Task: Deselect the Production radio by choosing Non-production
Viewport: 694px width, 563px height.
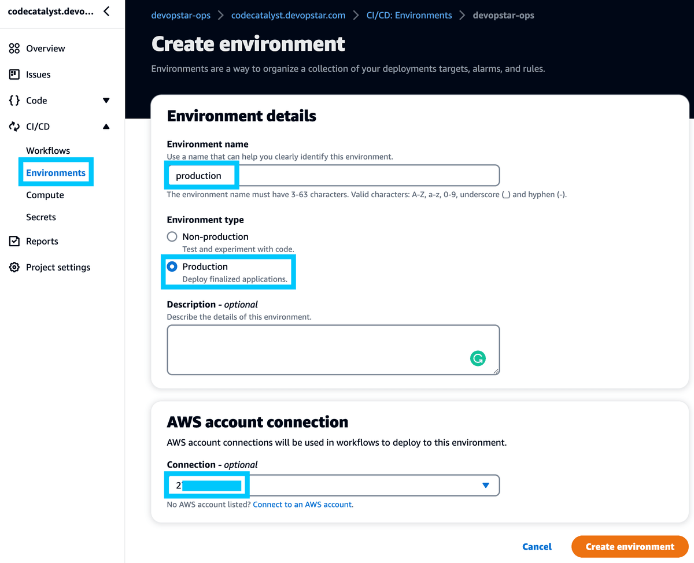Action: tap(172, 236)
